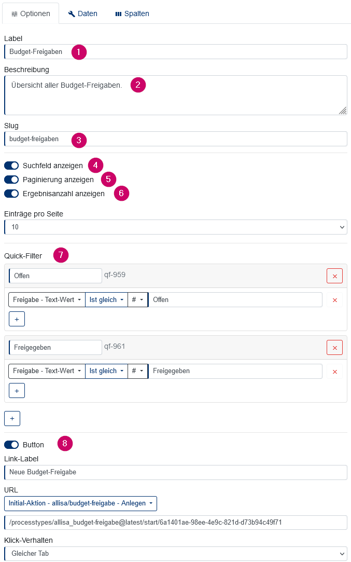Add condition to Offen quick-filter
Viewport: 351px width, 562px height.
click(17, 319)
